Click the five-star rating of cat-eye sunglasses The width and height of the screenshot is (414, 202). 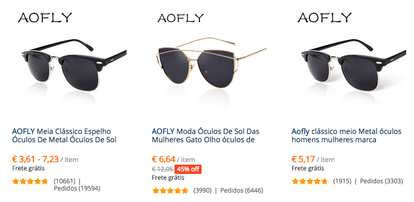pos(170,191)
